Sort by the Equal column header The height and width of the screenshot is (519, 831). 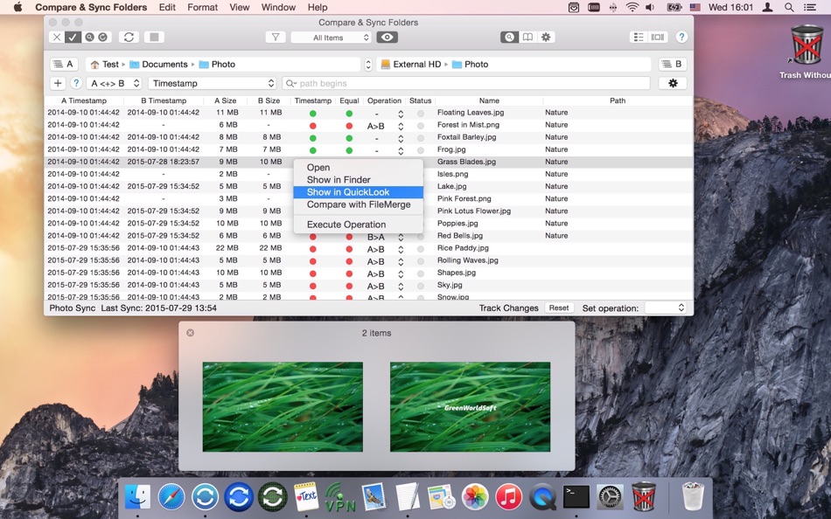coord(349,100)
